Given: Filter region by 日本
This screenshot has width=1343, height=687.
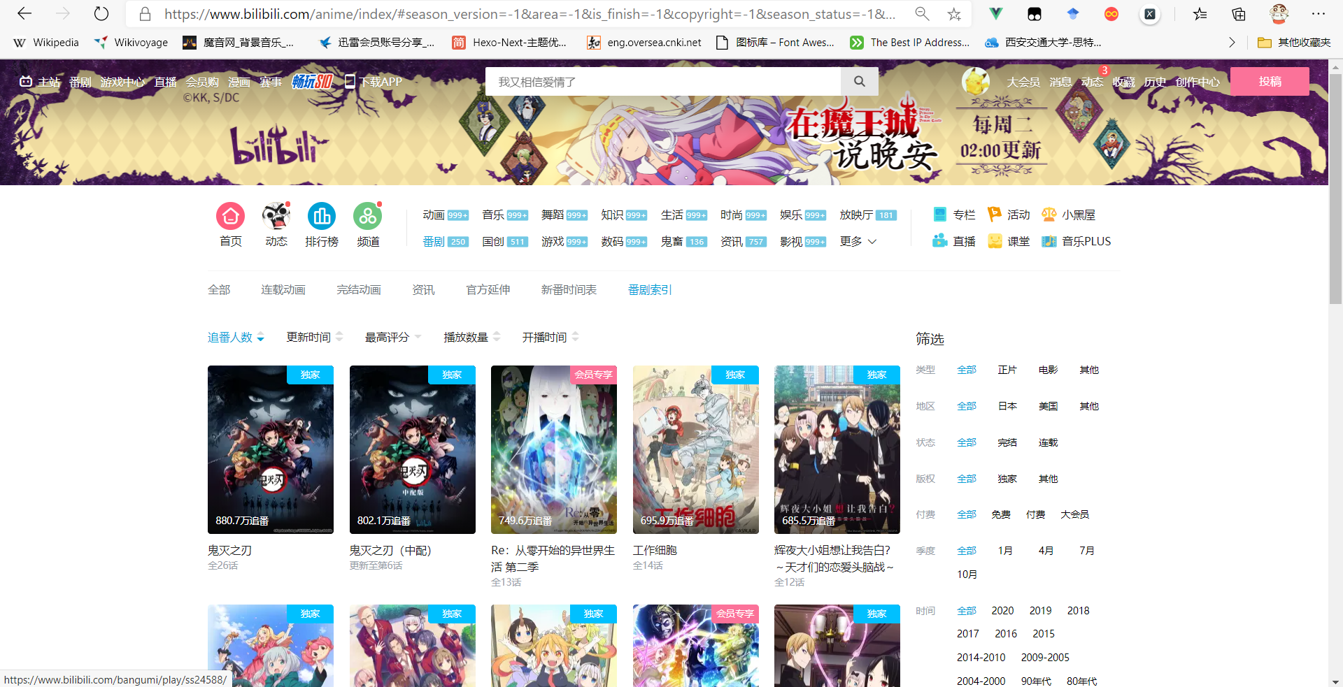Looking at the screenshot, I should pyautogui.click(x=1007, y=406).
